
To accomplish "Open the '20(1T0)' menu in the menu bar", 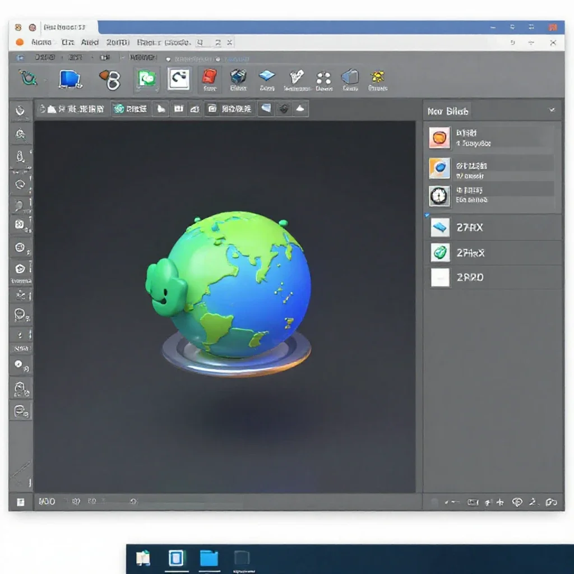I will (118, 43).
